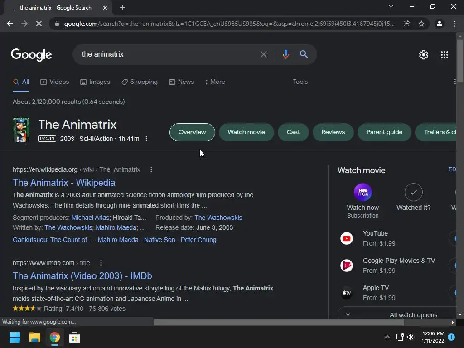Open the Chrome profile menu

click(x=440, y=24)
